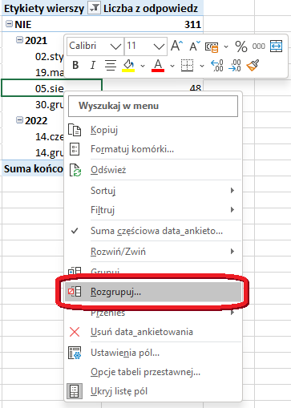
Task: Select the Etykiety wierszy header text
Action: tap(44, 9)
